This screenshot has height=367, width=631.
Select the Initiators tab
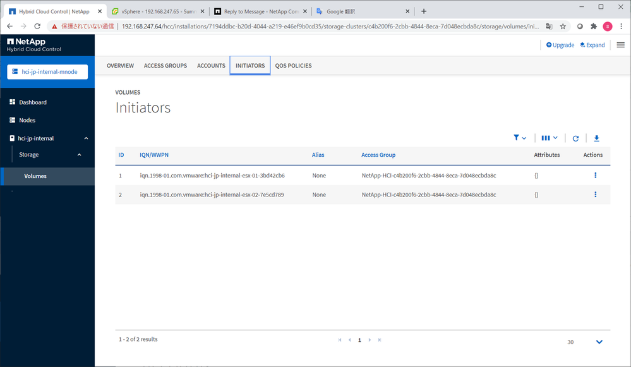[x=250, y=66]
